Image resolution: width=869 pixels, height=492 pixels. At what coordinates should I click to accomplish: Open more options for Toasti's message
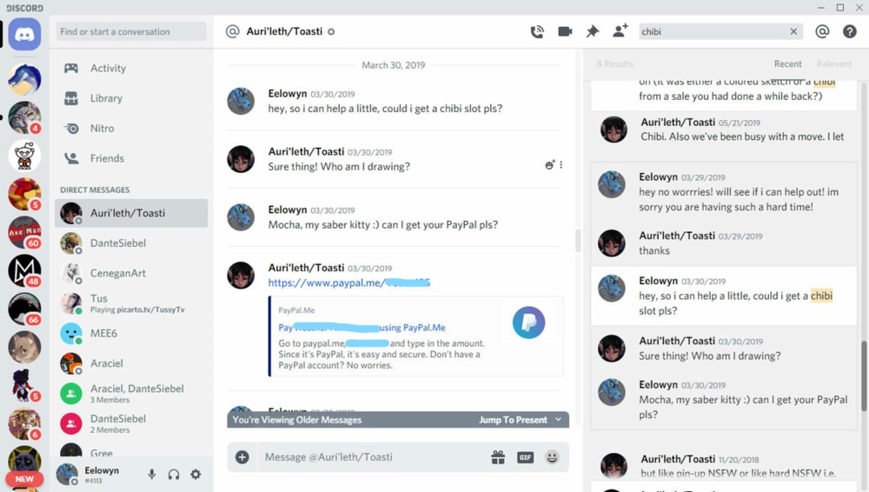pyautogui.click(x=561, y=165)
